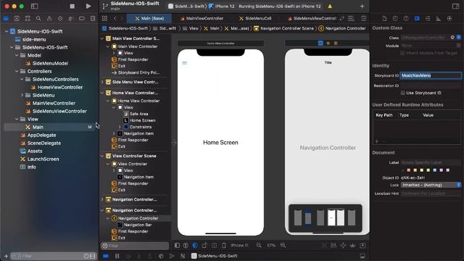Show the Connections inspector
This screenshot has width=464, height=261.
[449, 18]
